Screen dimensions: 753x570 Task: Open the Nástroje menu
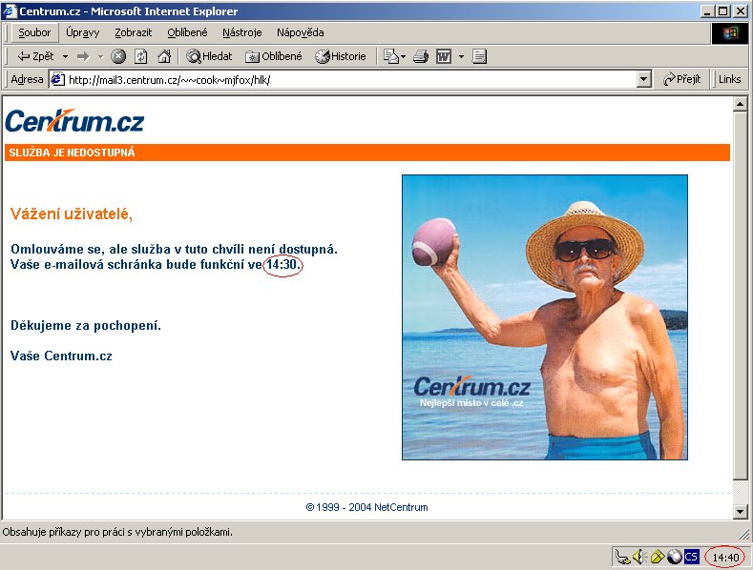point(241,32)
